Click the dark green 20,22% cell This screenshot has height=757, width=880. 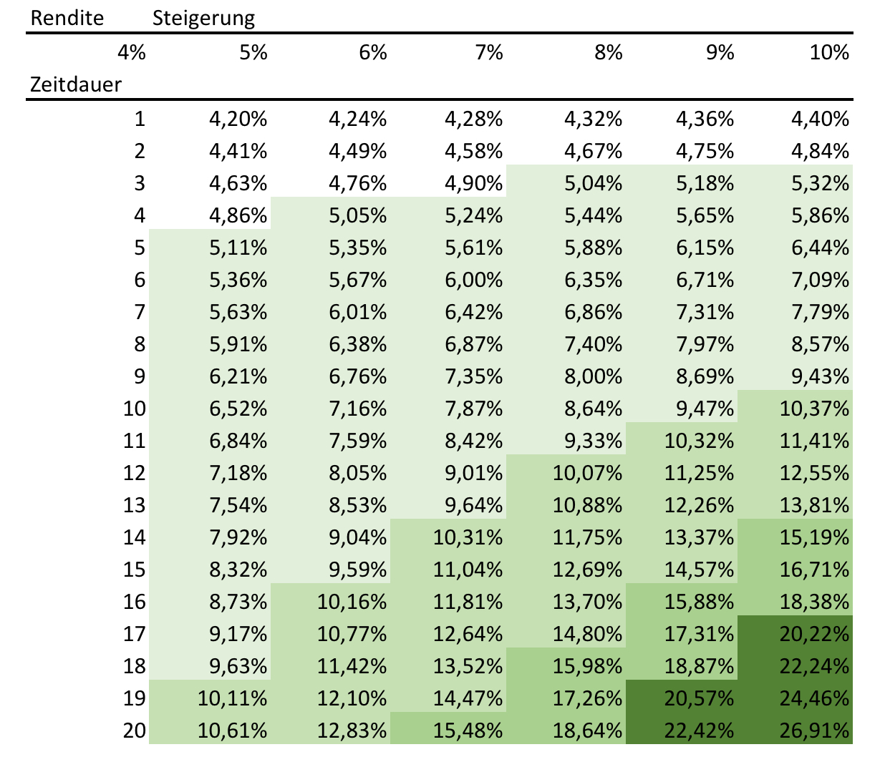(814, 634)
